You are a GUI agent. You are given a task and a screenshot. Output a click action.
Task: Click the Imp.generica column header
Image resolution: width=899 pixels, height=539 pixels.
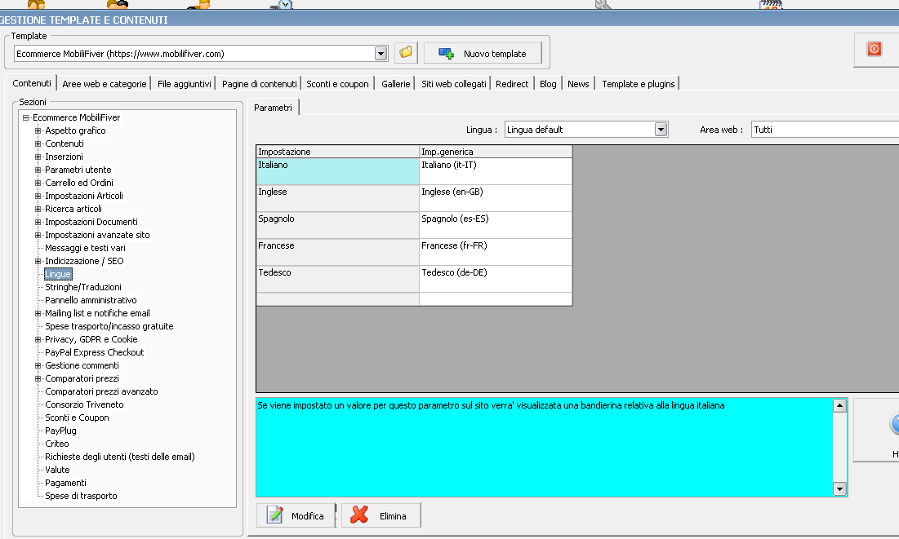pos(496,152)
